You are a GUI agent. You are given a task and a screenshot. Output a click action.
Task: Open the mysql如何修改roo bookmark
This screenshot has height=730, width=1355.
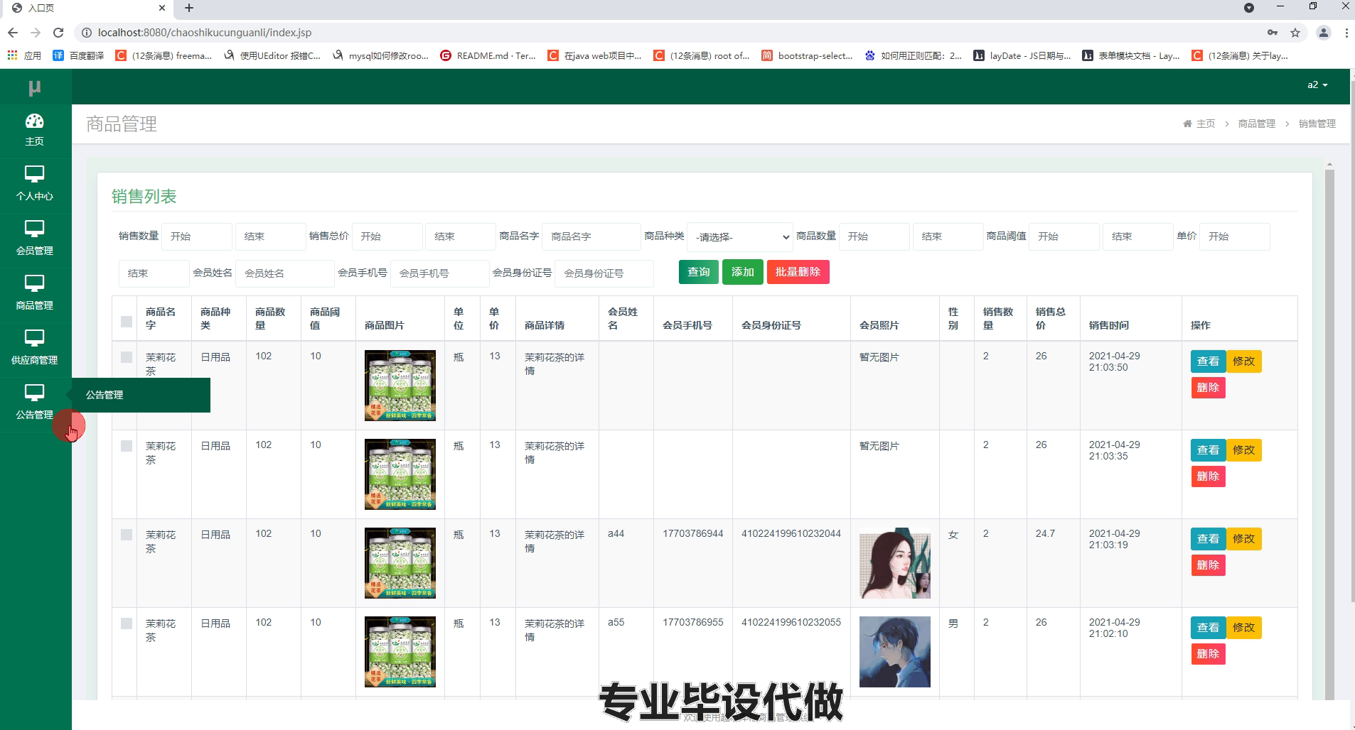pyautogui.click(x=380, y=55)
